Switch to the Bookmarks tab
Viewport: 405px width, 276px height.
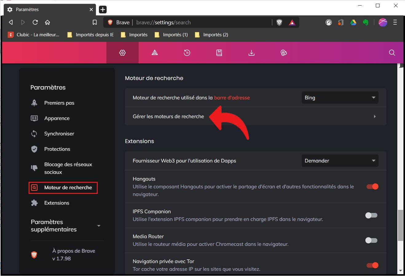[x=219, y=53]
